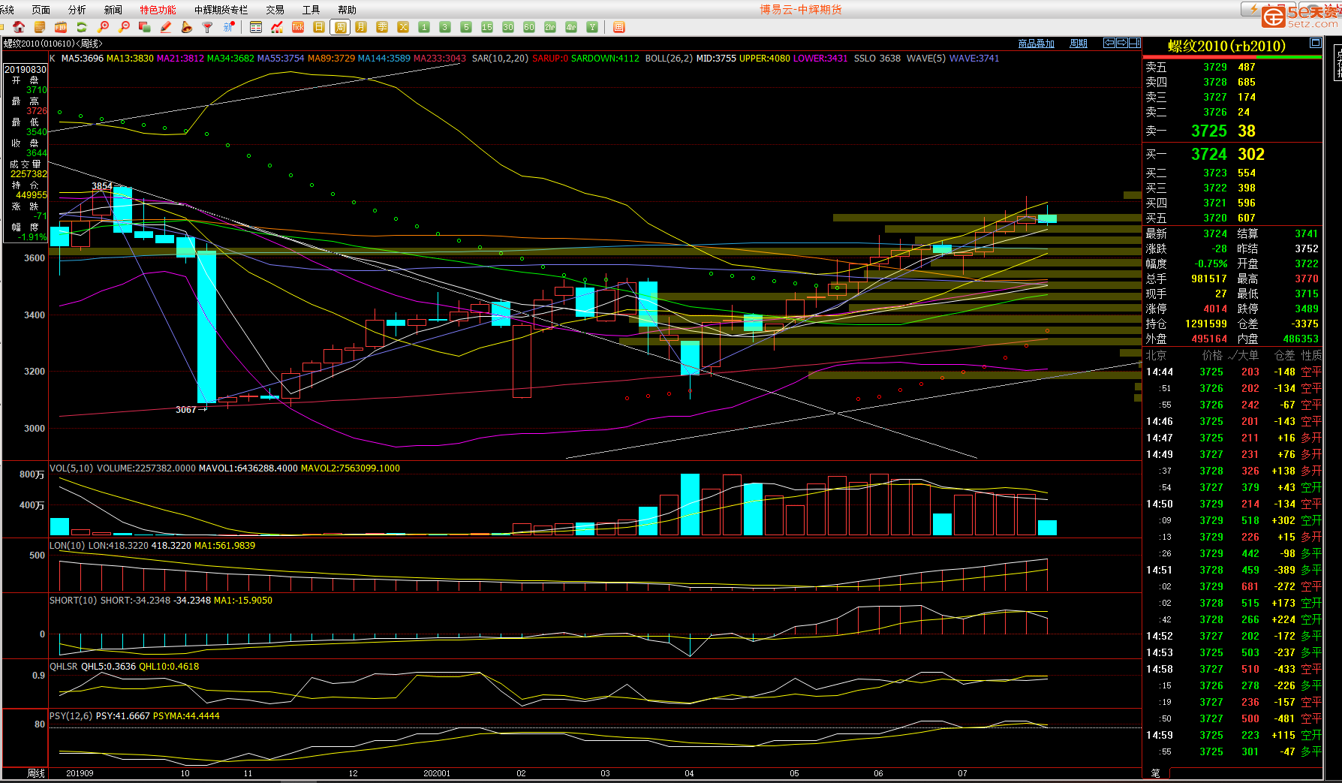This screenshot has width=1342, height=783.
Task: Select the 15 minute period button
Action: click(487, 27)
